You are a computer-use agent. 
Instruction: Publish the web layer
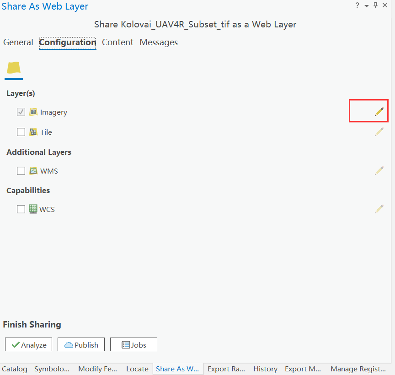point(81,344)
